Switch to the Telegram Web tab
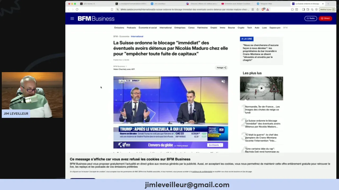This screenshot has height=190, width=339. (x=264, y=4)
